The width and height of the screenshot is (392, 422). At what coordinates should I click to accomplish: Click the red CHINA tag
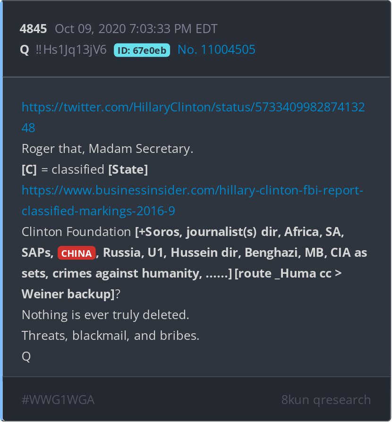point(77,253)
